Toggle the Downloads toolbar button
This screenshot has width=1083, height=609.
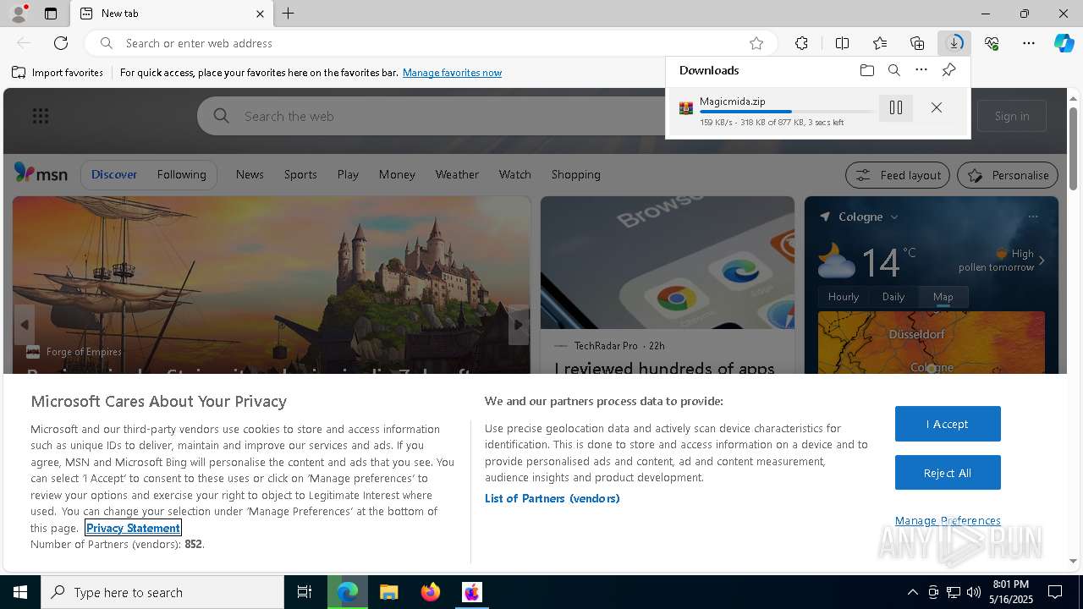pyautogui.click(x=954, y=43)
